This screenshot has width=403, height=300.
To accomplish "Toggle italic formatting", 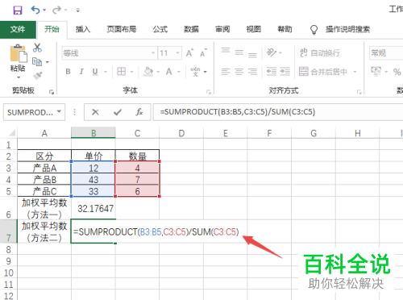I will pos(81,72).
